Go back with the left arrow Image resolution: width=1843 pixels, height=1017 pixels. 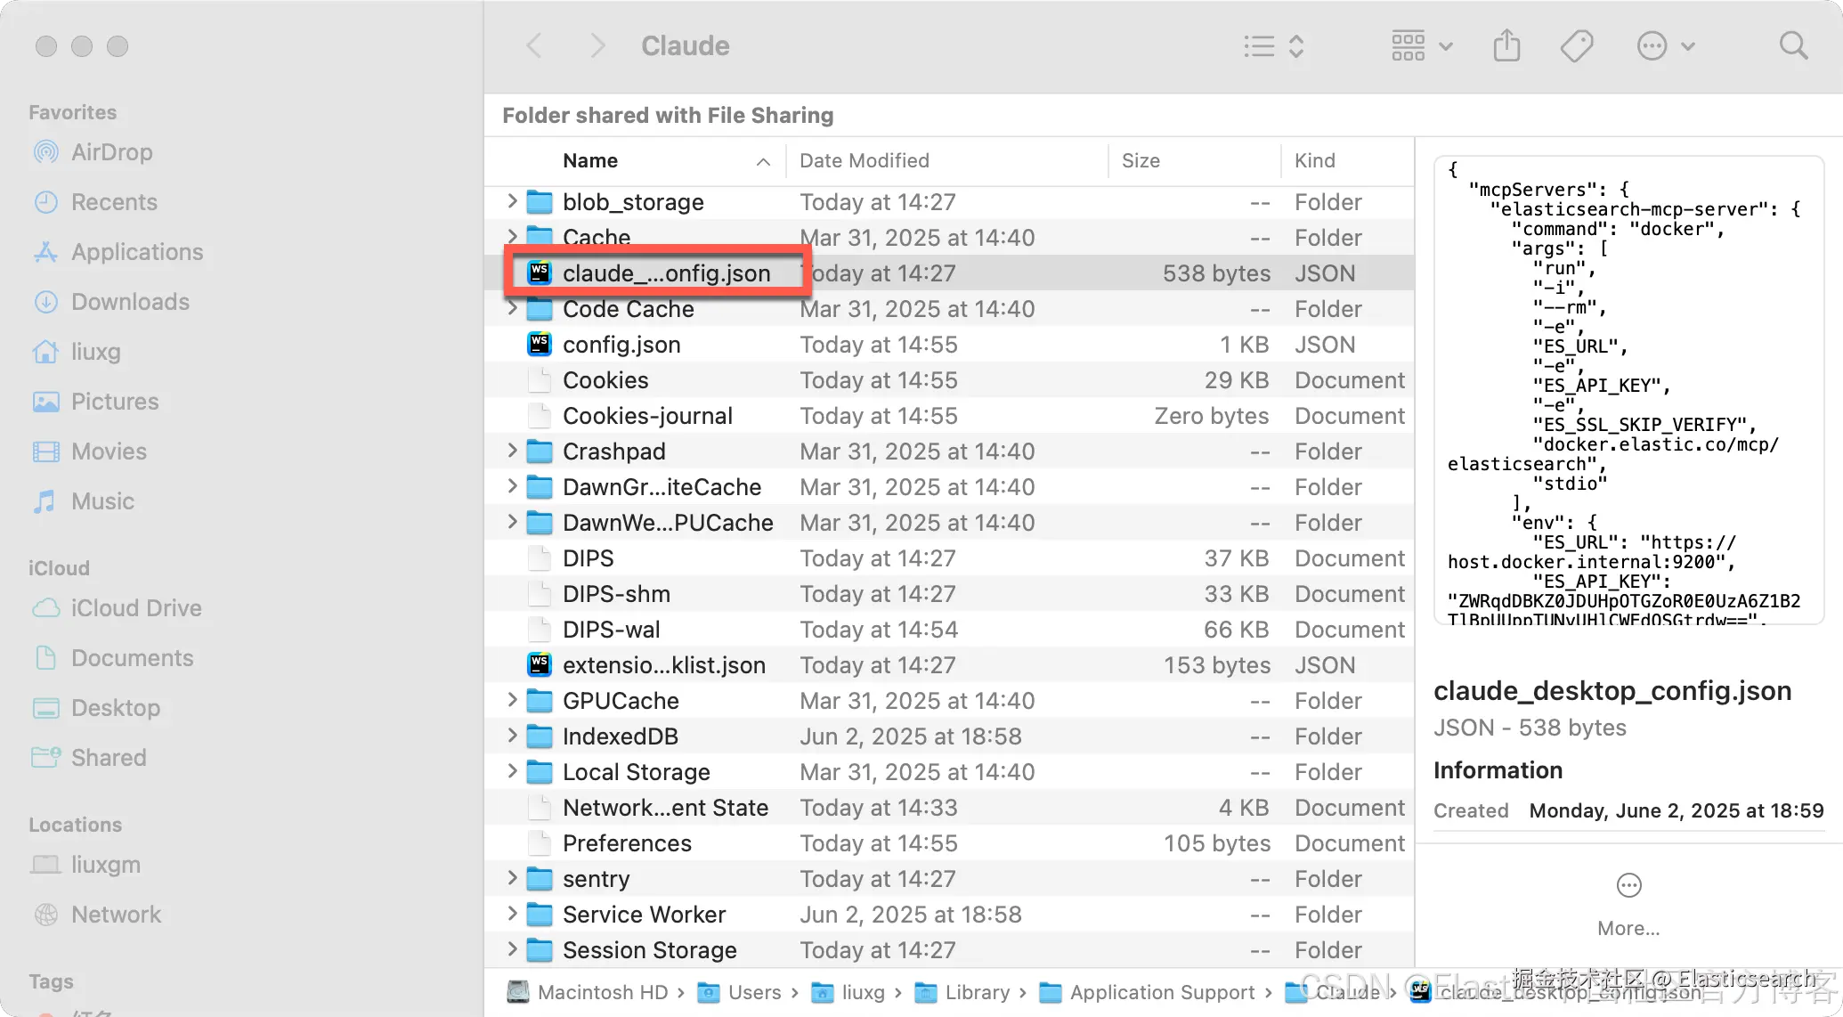point(534,45)
